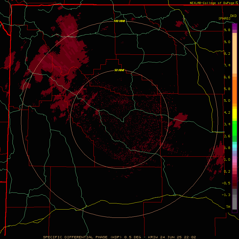This screenshot has width=239, height=239.
Task: Click the 7.4 value on the legend
Action: (227, 65)
